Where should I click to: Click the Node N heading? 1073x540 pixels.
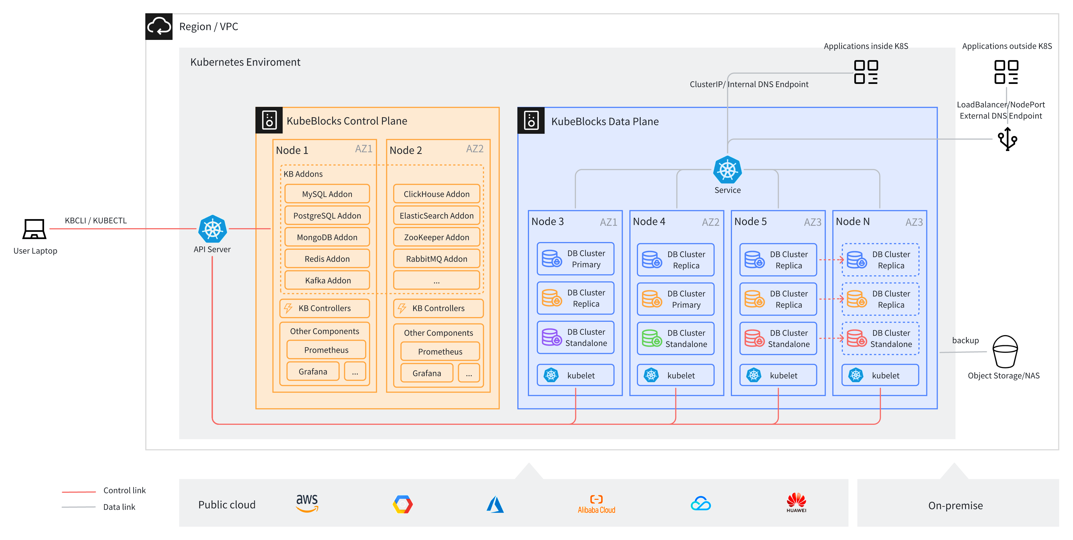coord(853,221)
